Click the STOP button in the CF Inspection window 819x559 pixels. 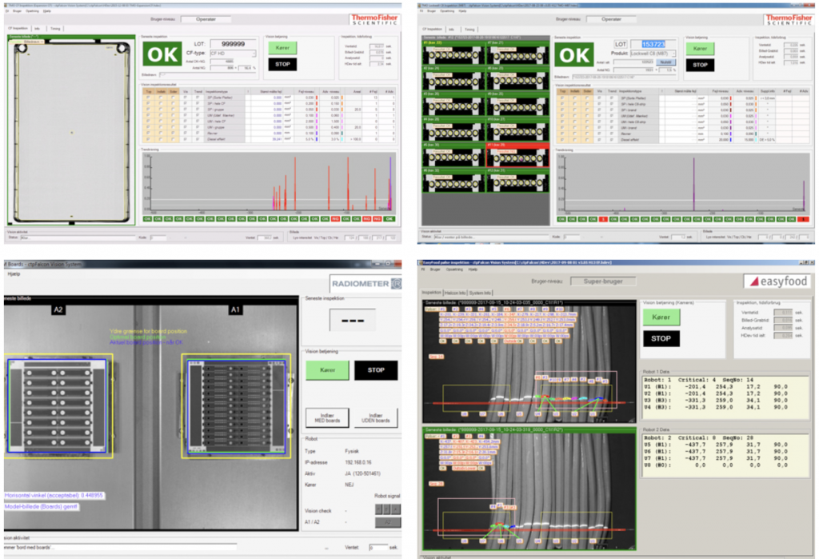282,64
